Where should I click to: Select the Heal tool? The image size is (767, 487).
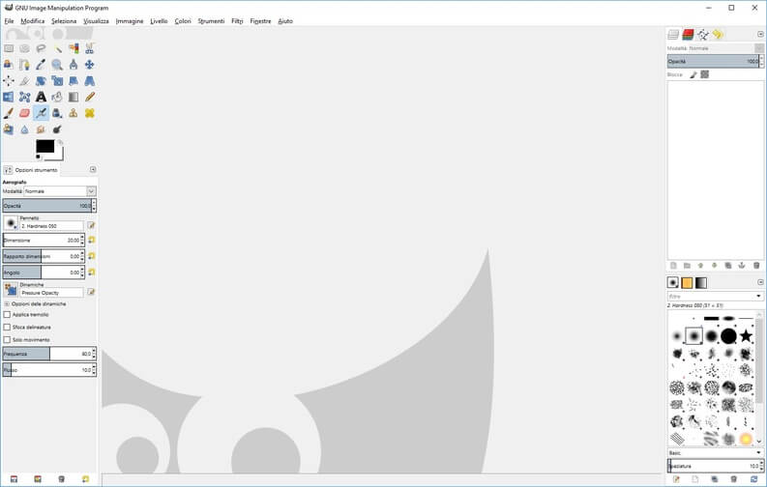pyautogui.click(x=90, y=113)
